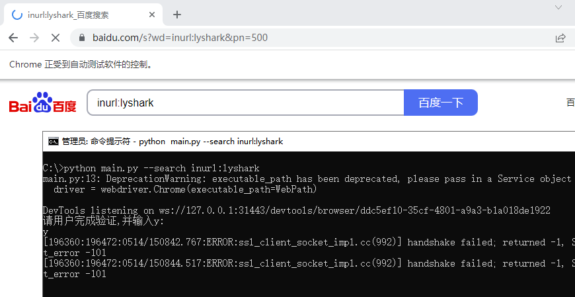Click the 百度一下 search button
The image size is (575, 297).
[441, 103]
